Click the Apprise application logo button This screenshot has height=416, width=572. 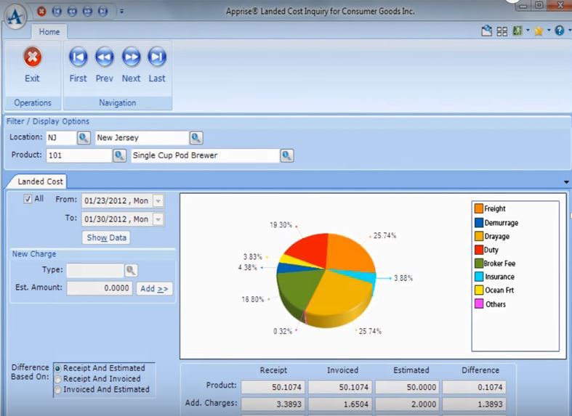15,15
